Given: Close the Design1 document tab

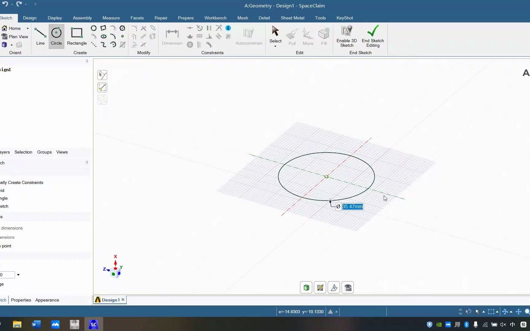Looking at the screenshot, I should (x=123, y=300).
